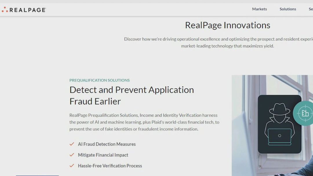Image resolution: width=313 pixels, height=176 pixels.
Task: Click the fraud prevention photo thumbnail
Action: (x=272, y=125)
